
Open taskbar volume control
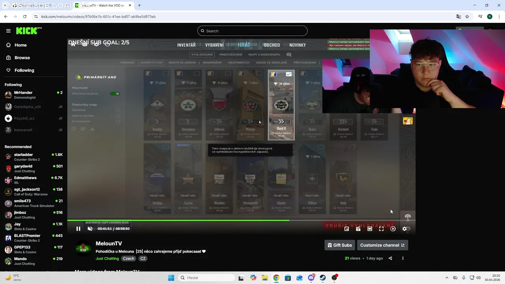pos(479,278)
